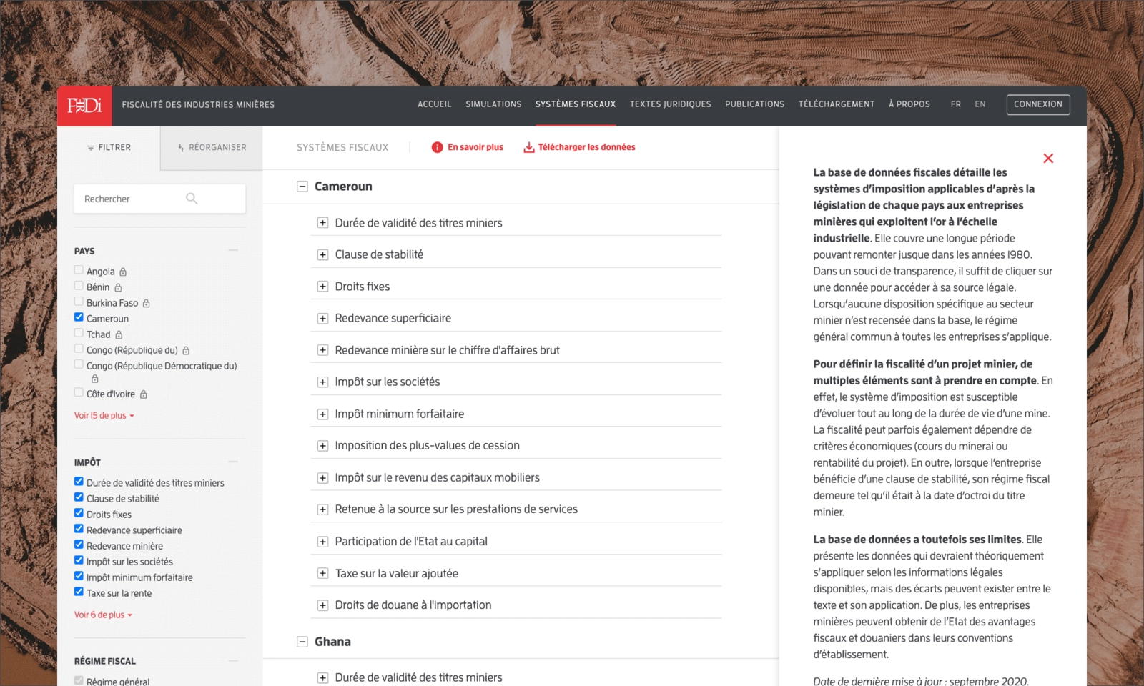Screen dimensions: 1144x686
Task: Click the lock icon next to Bénin
Action: [118, 287]
